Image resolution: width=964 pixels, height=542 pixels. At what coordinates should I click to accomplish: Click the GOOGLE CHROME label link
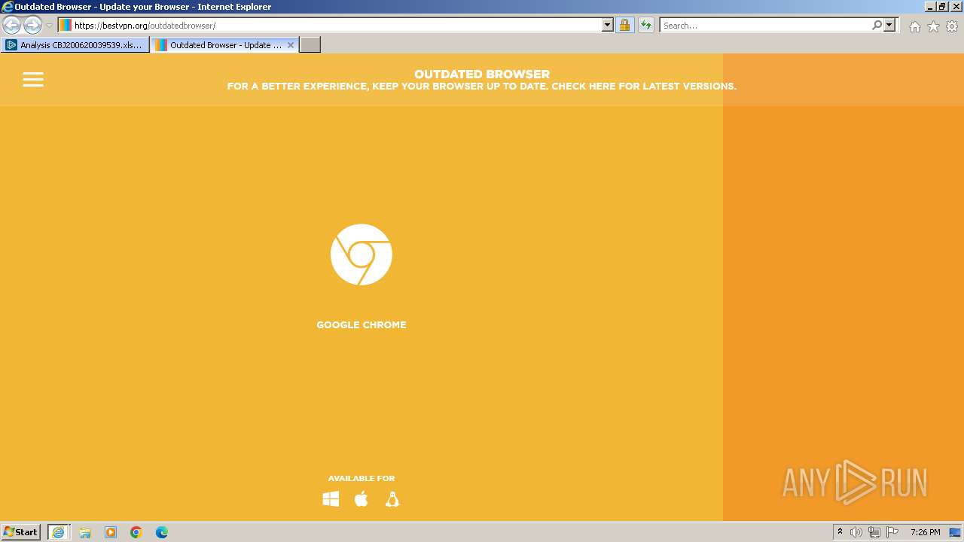click(x=361, y=325)
